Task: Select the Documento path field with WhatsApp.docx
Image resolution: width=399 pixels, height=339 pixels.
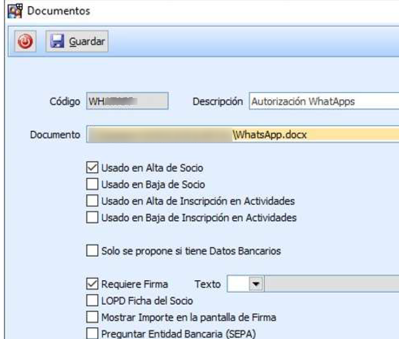Action: pyautogui.click(x=242, y=135)
